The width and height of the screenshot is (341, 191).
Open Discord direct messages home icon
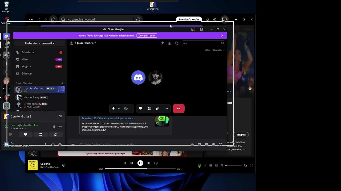(x=6, y=37)
